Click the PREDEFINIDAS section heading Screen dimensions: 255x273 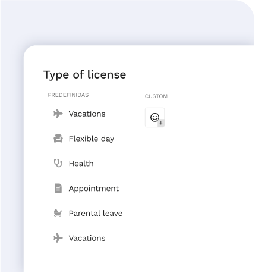point(68,95)
